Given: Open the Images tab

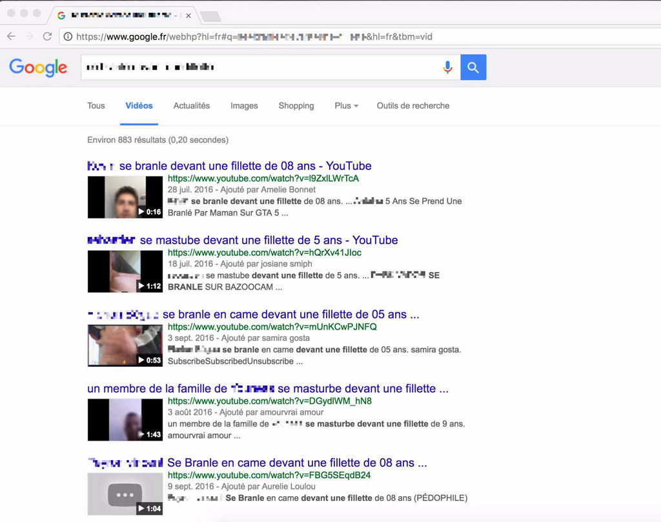Looking at the screenshot, I should pyautogui.click(x=244, y=106).
